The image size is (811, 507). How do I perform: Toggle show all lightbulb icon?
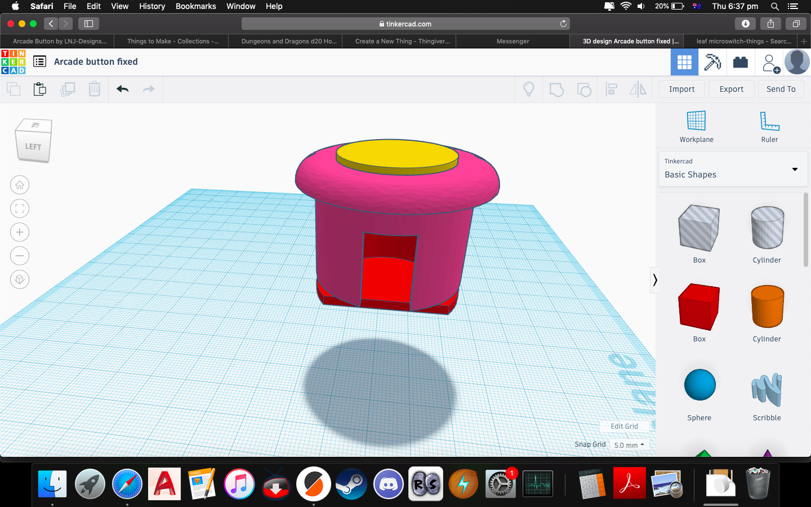529,89
